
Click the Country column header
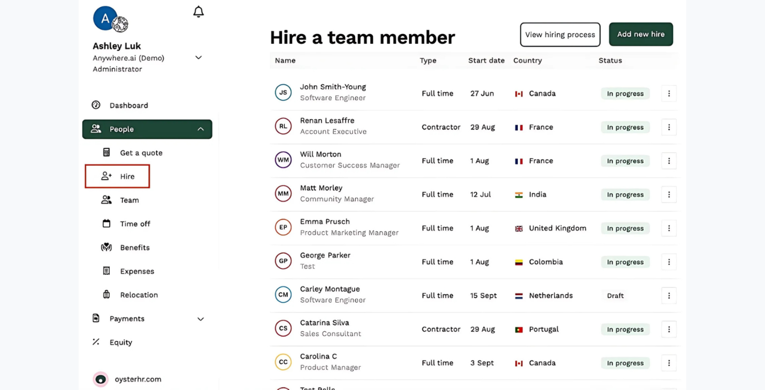(x=528, y=60)
